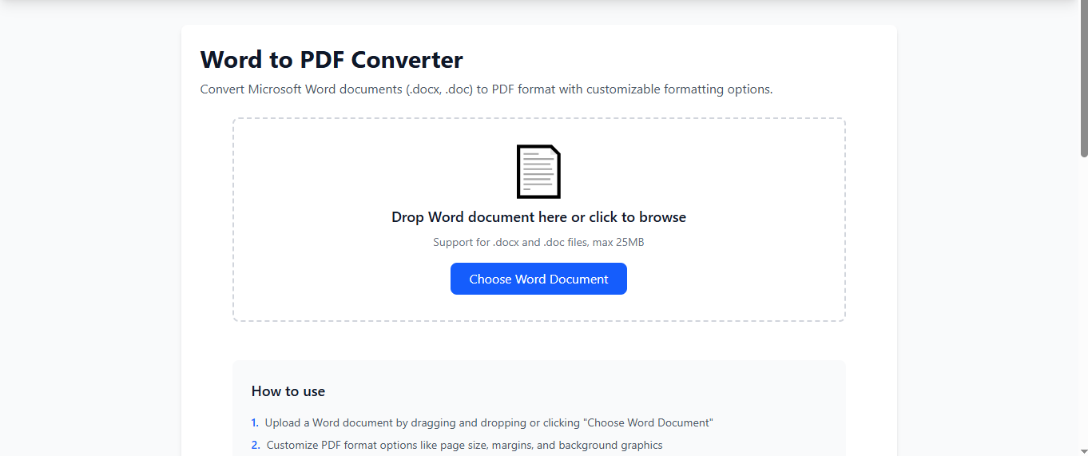Click the "How to use" heading
This screenshot has height=456, width=1088.
[x=288, y=391]
